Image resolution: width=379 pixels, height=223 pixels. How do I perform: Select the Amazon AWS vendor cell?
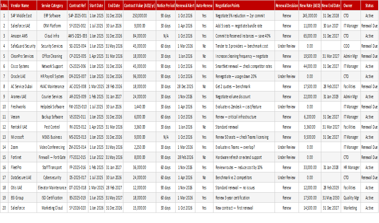22,36
